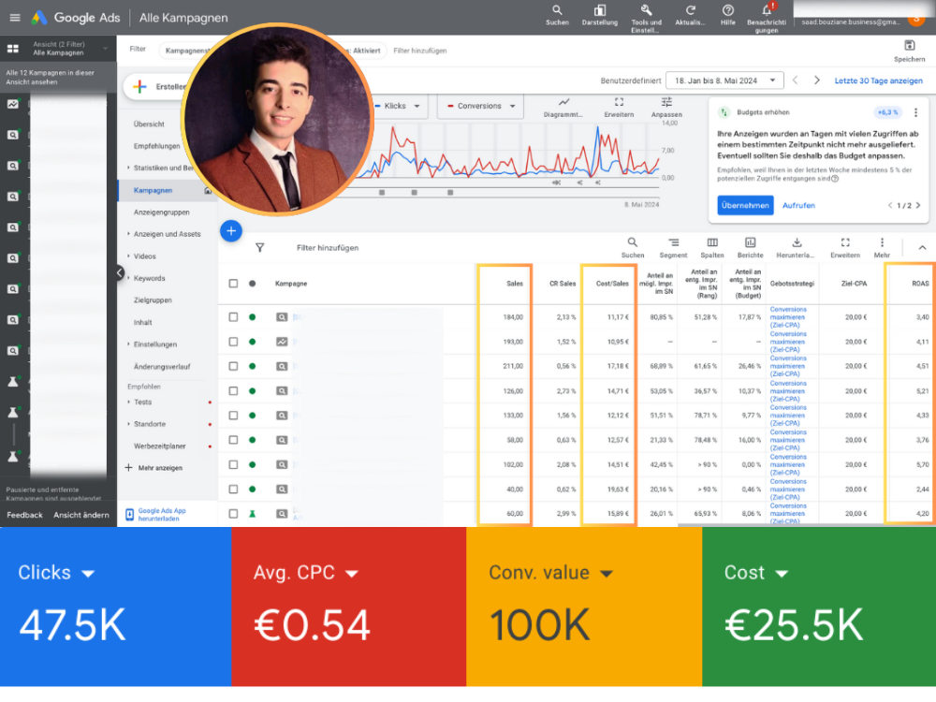
Task: Click the Übernehmen button
Action: coord(745,205)
